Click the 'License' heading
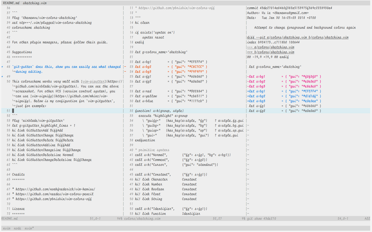372x232 pixels. [18, 209]
